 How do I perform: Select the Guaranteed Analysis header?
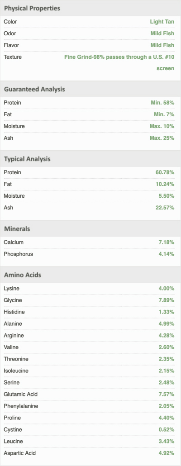click(x=90, y=89)
